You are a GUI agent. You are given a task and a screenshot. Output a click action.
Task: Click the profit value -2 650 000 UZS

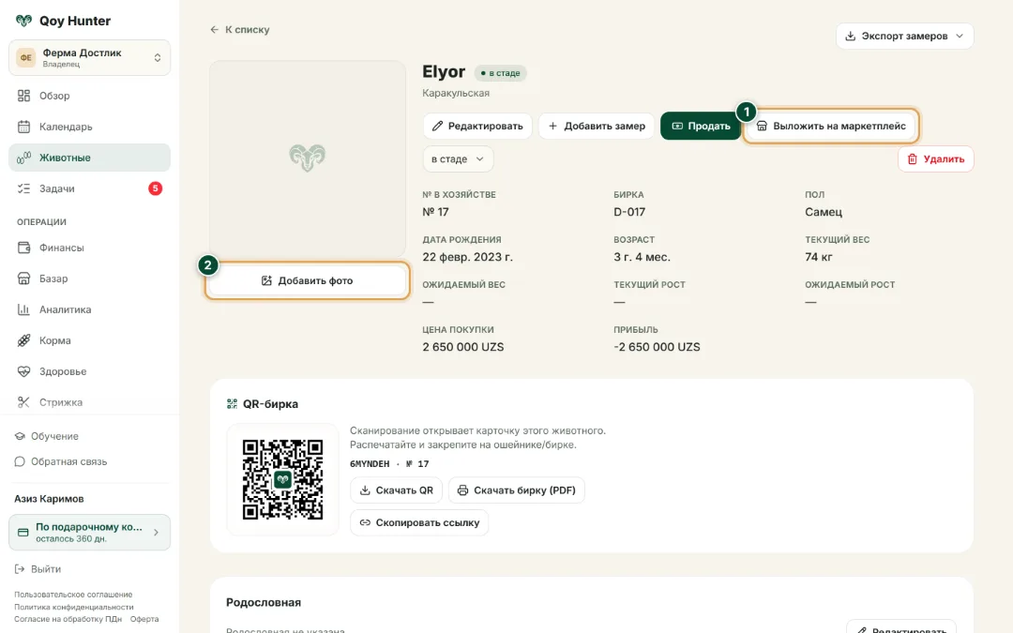(657, 347)
